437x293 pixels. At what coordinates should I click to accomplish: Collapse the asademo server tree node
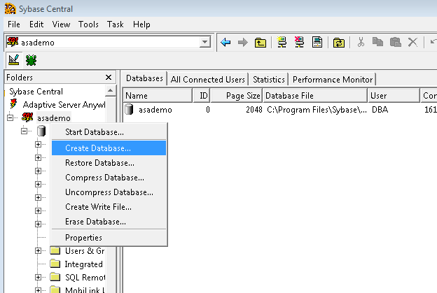tap(11, 118)
